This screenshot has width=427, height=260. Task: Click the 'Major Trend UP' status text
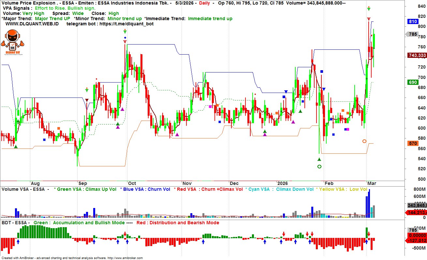(52, 19)
